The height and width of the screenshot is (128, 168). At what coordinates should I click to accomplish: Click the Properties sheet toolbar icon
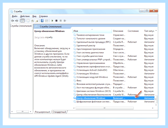tap(28, 21)
